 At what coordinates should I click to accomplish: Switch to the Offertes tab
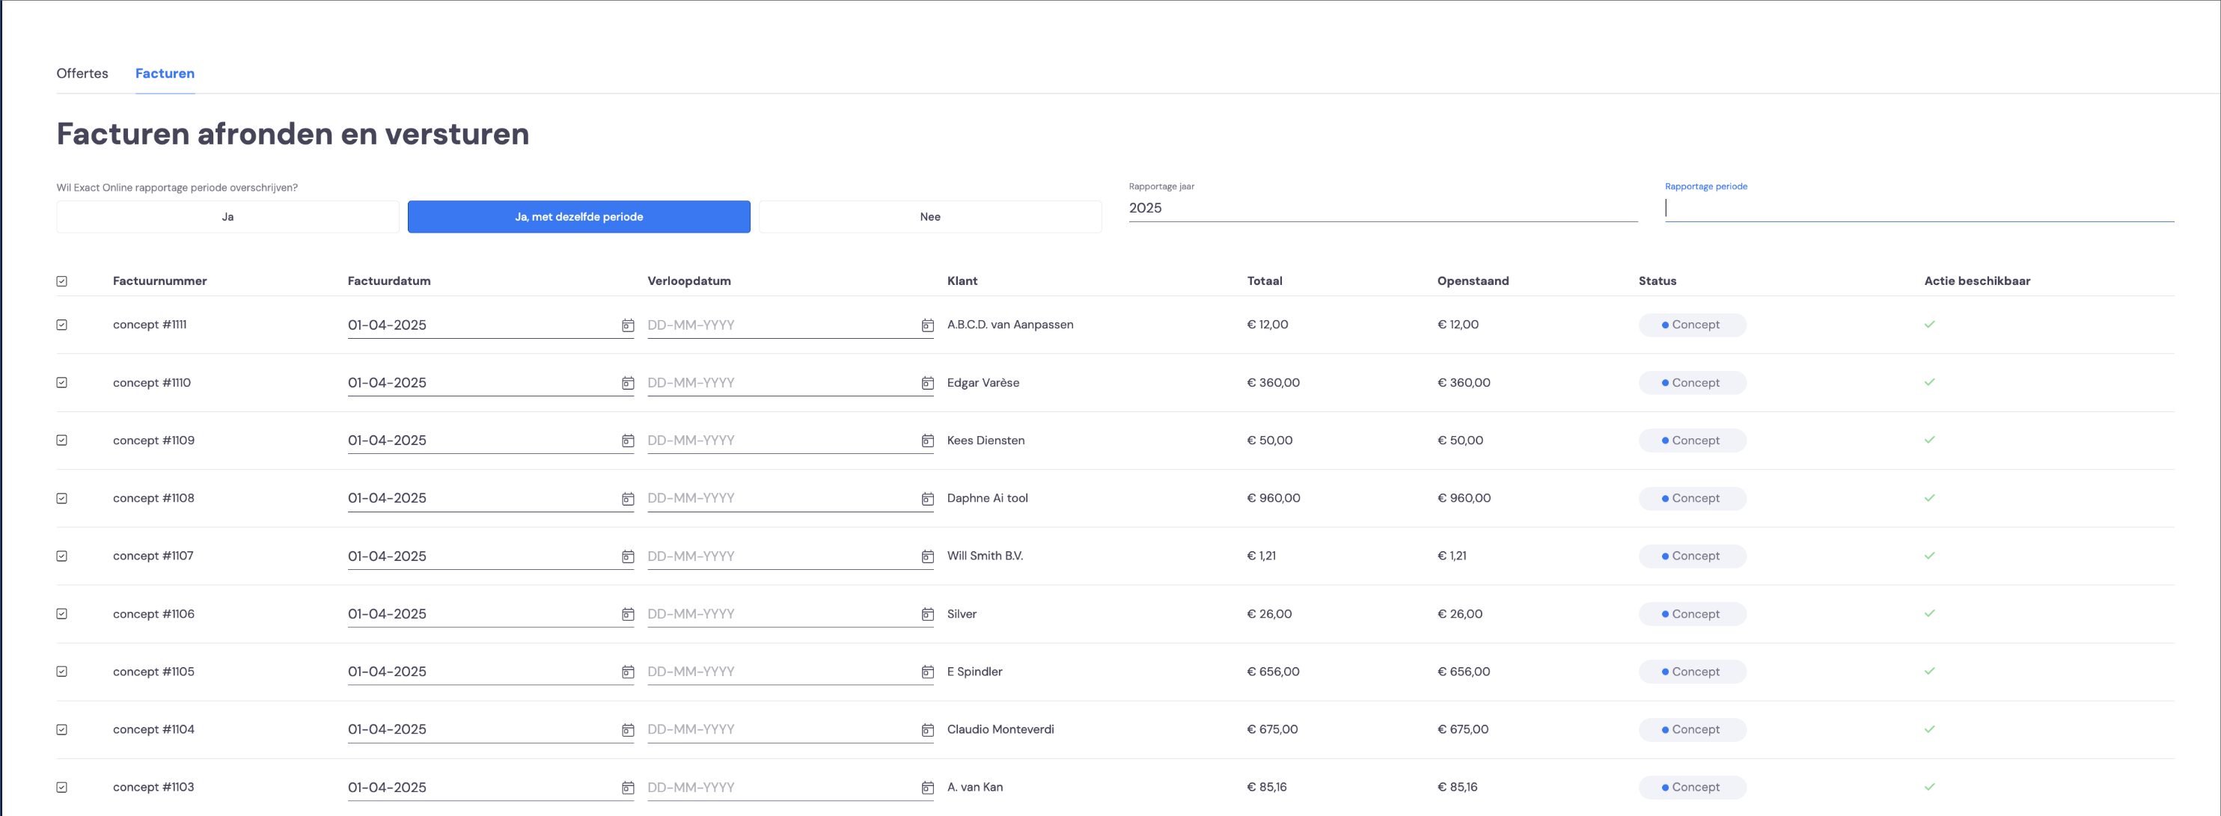[x=82, y=73]
